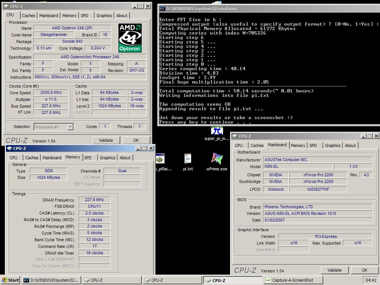This screenshot has width=380, height=285.
Task: Click the Command Rate 1T value
Action: tap(95, 246)
